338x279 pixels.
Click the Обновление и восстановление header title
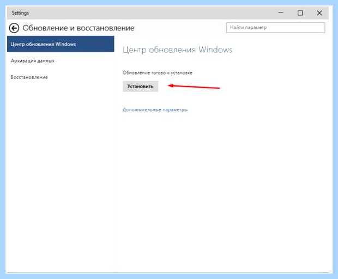click(x=79, y=28)
